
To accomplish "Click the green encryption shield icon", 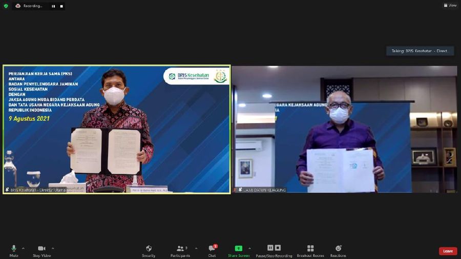I will [x=6, y=6].
